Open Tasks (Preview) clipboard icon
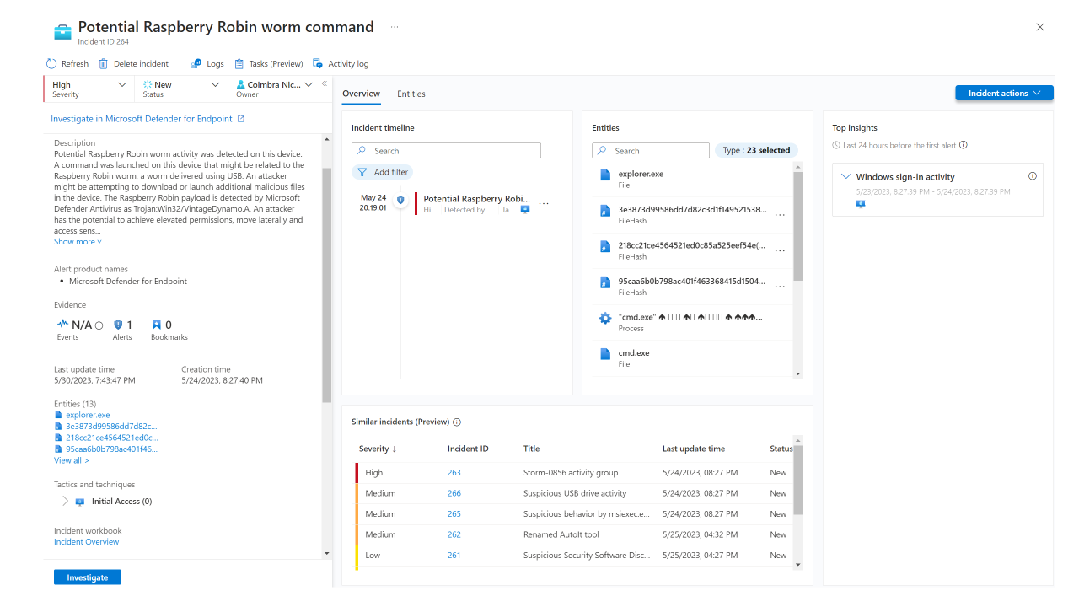1079x607 pixels. pos(239,64)
